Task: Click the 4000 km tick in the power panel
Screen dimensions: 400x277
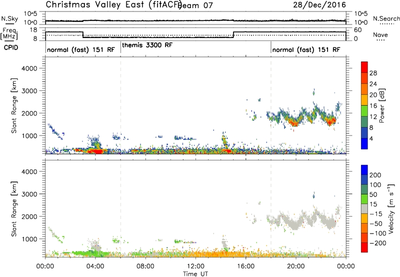Action: (29, 68)
